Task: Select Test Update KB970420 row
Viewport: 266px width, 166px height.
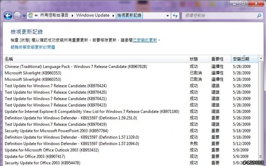Action: click(x=131, y=92)
